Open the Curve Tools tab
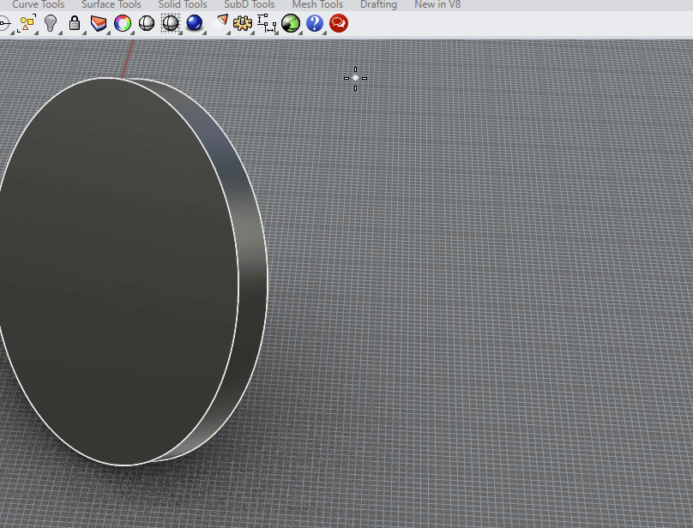This screenshot has width=693, height=528. (x=38, y=4)
